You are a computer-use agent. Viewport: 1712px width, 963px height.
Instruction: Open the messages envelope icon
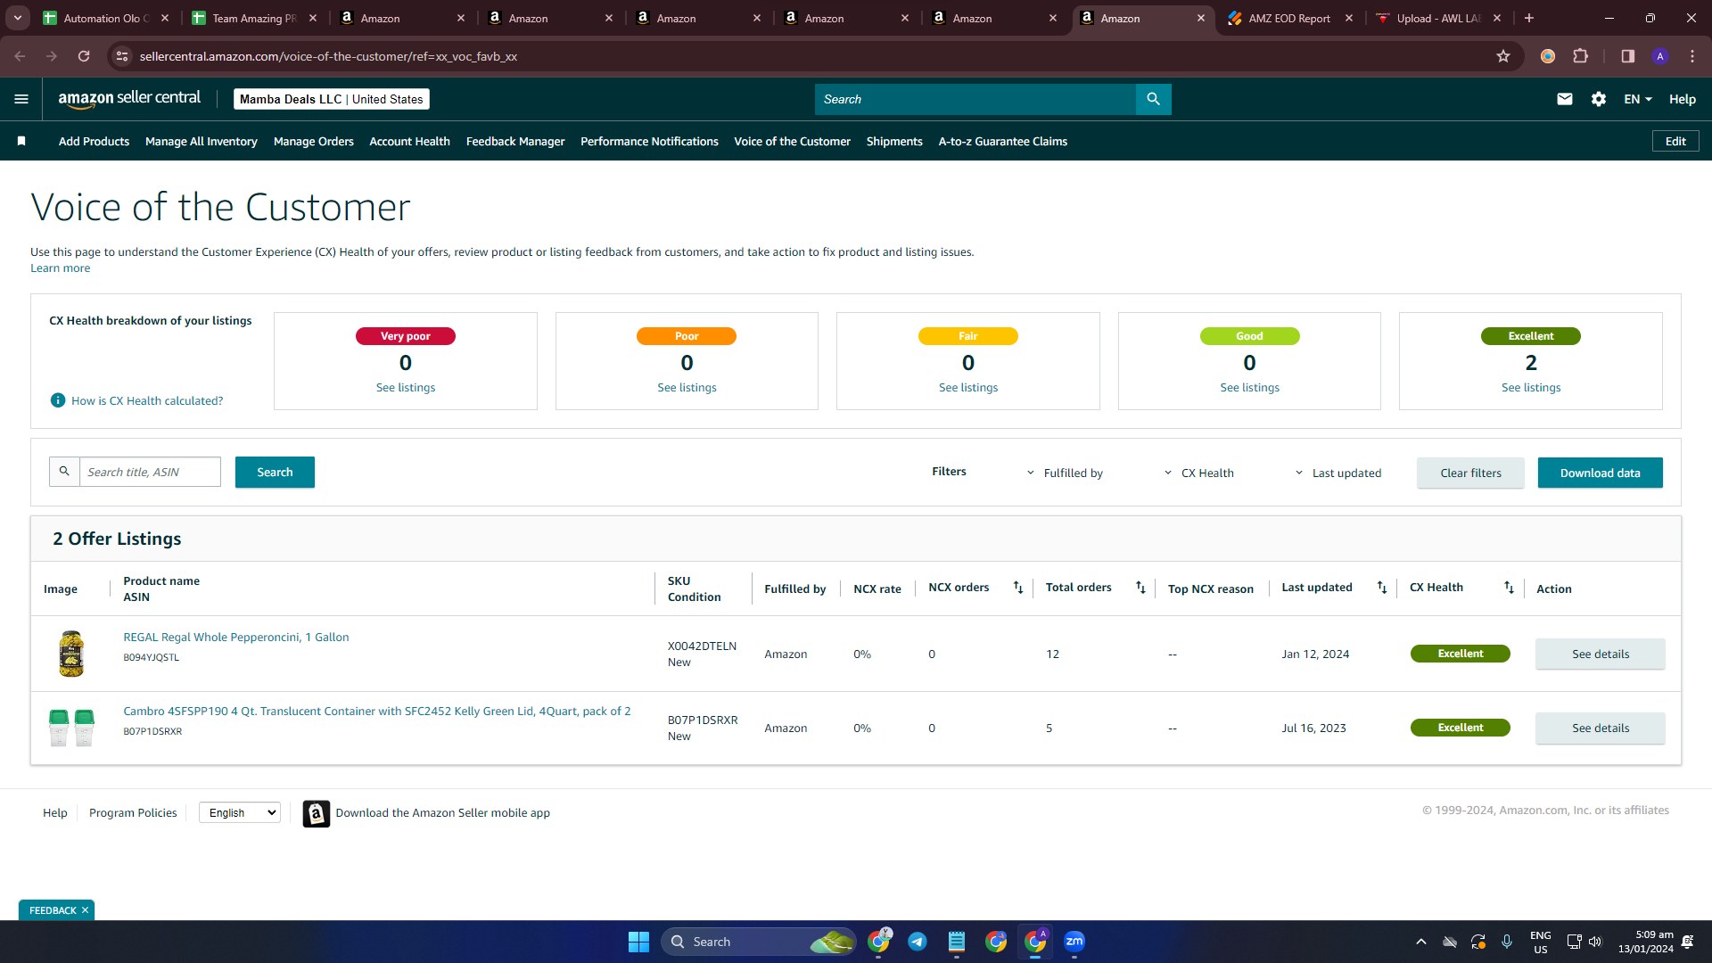(1565, 99)
